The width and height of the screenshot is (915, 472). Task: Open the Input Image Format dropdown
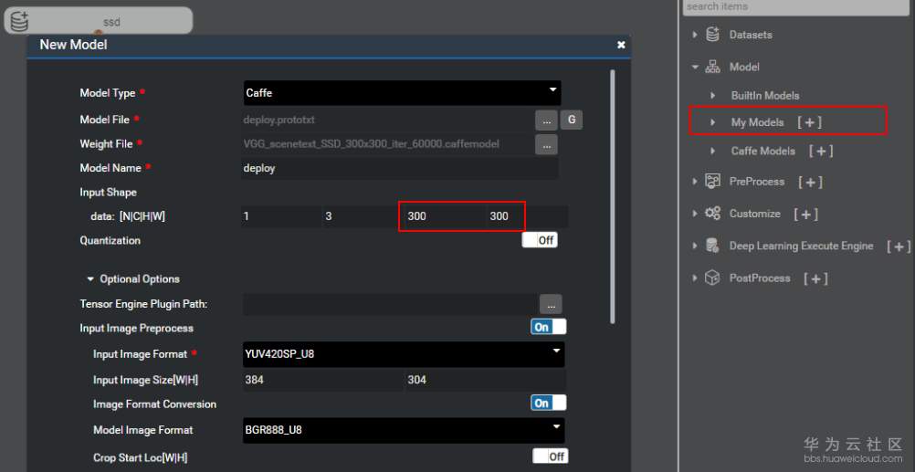coord(404,354)
